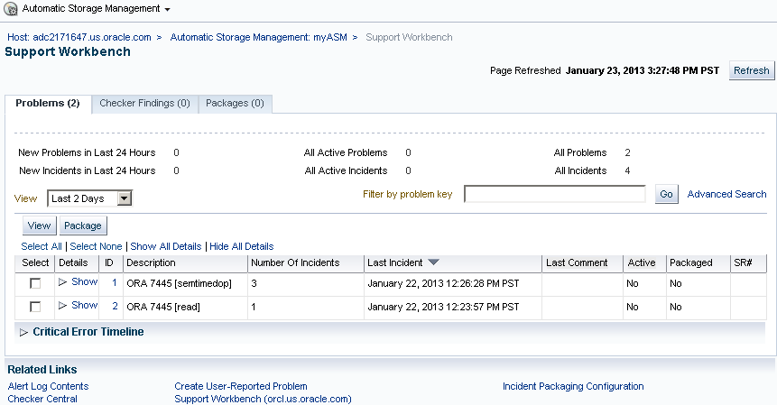Click the Go button
The height and width of the screenshot is (405, 777).
[x=667, y=194]
